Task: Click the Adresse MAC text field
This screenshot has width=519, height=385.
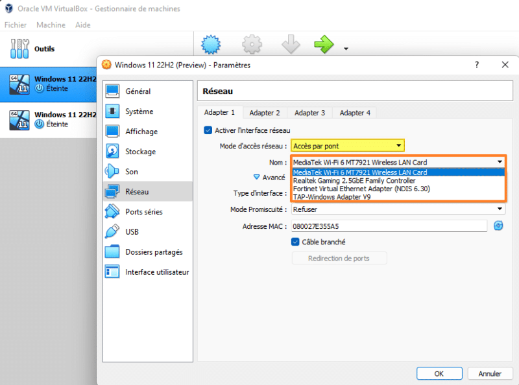Action: 389,226
